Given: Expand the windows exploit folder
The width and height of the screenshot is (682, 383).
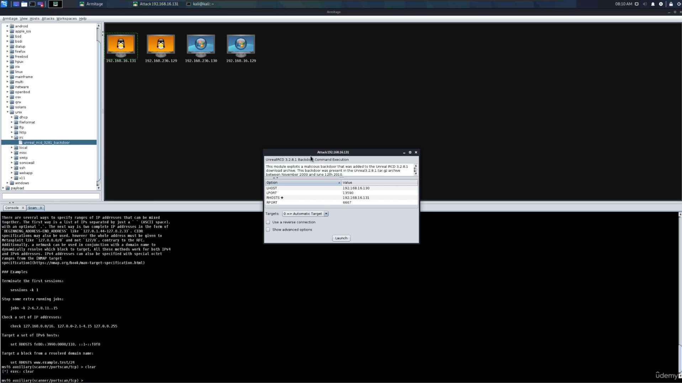Looking at the screenshot, I should 7,183.
